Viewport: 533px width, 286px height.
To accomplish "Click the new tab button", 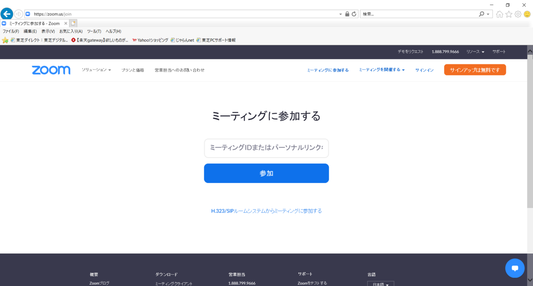I will [x=73, y=23].
